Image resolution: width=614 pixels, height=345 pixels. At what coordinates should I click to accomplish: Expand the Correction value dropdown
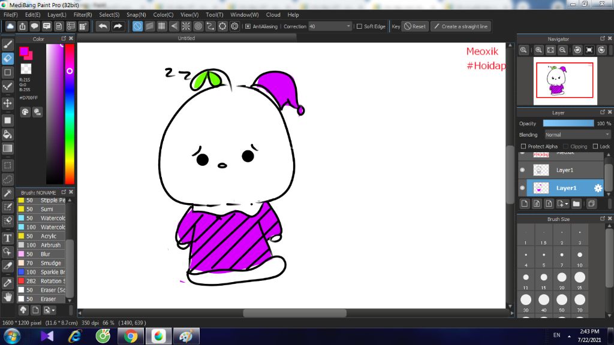coord(349,26)
